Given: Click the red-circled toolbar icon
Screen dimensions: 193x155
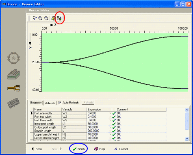Looking at the screenshot, I should point(59,18).
